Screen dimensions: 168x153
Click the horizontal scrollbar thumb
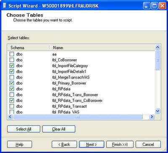(78, 117)
